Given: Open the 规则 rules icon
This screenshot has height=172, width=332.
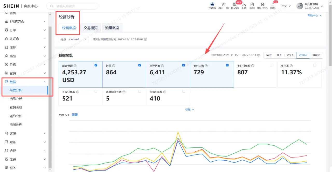Looking at the screenshot, I should tap(252, 4).
